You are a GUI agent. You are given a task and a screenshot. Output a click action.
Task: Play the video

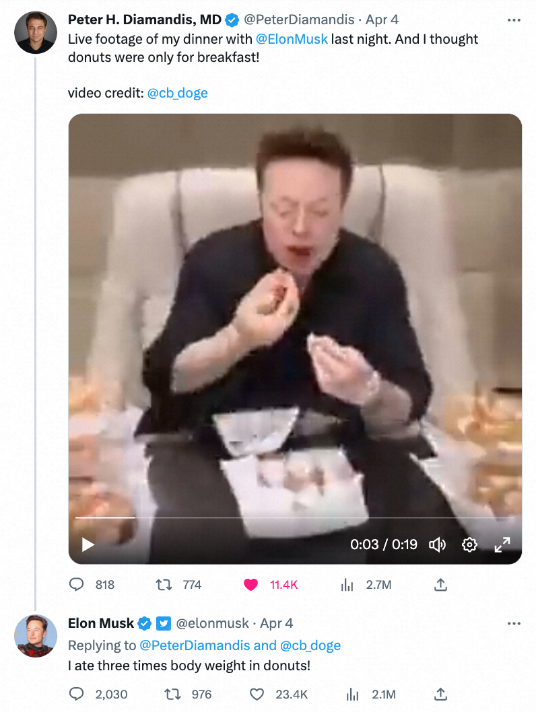tap(88, 544)
